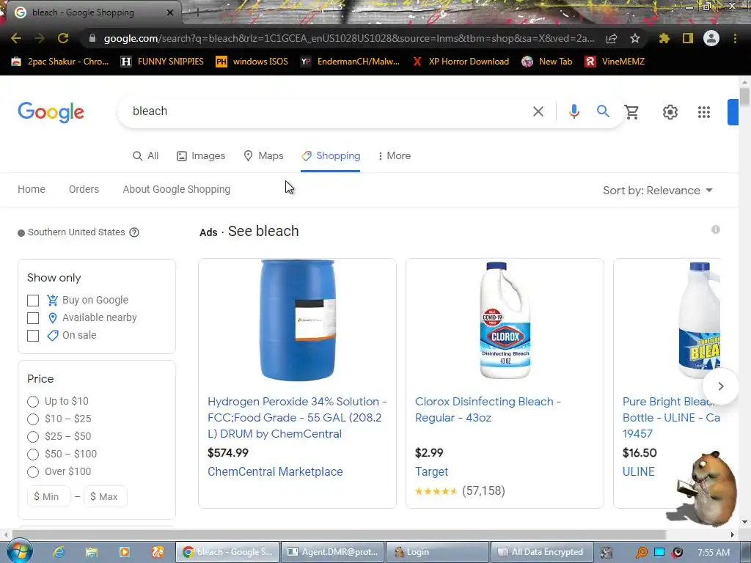Open the extensions puzzle icon
The height and width of the screenshot is (563, 751).
(x=664, y=38)
